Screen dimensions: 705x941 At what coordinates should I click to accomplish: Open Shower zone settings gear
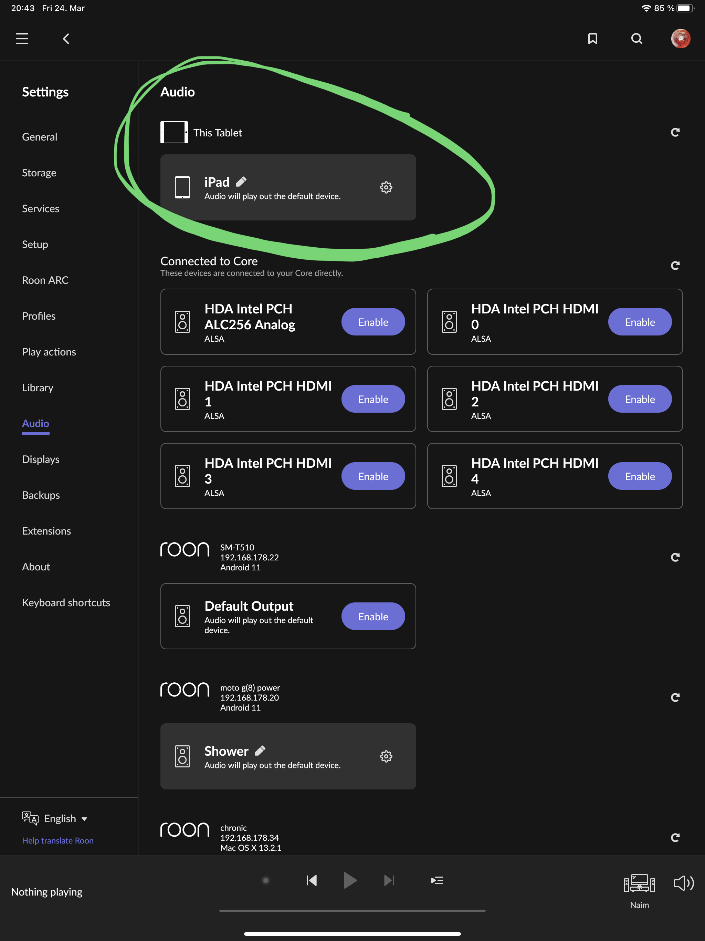(x=386, y=756)
